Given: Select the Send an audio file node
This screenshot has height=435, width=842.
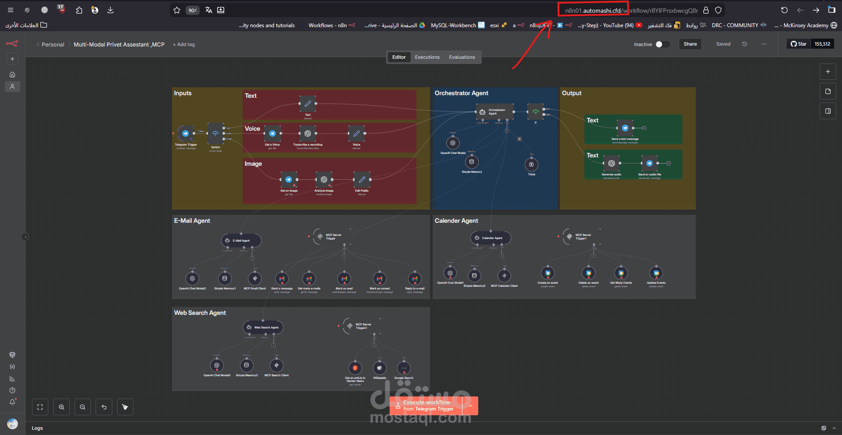Looking at the screenshot, I should tap(649, 163).
